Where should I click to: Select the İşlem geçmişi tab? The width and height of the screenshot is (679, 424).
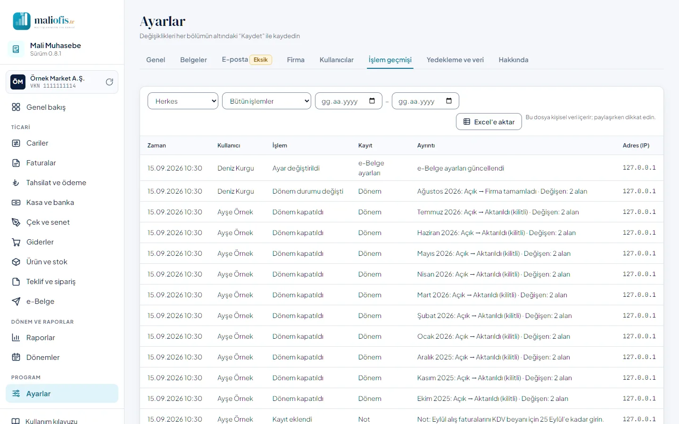point(390,60)
